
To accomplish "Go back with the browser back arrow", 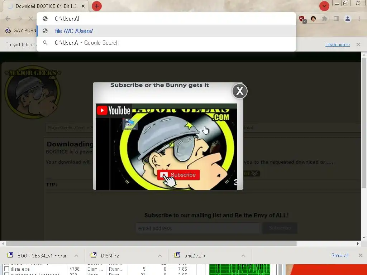I will coord(8,19).
